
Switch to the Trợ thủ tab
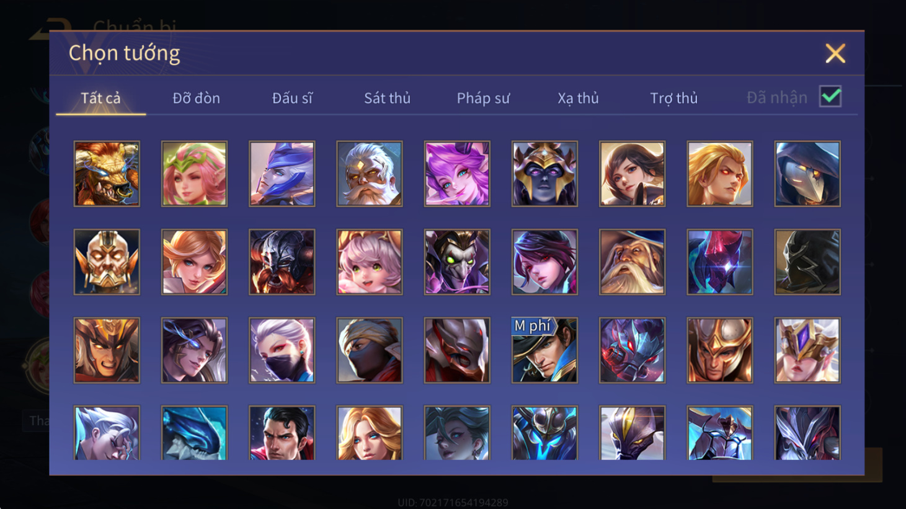coord(673,98)
